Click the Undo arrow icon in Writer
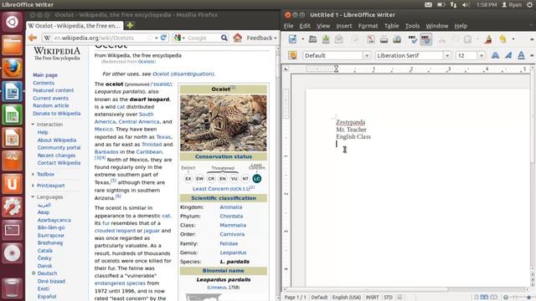The width and height of the screenshot is (536, 301). coord(502,39)
